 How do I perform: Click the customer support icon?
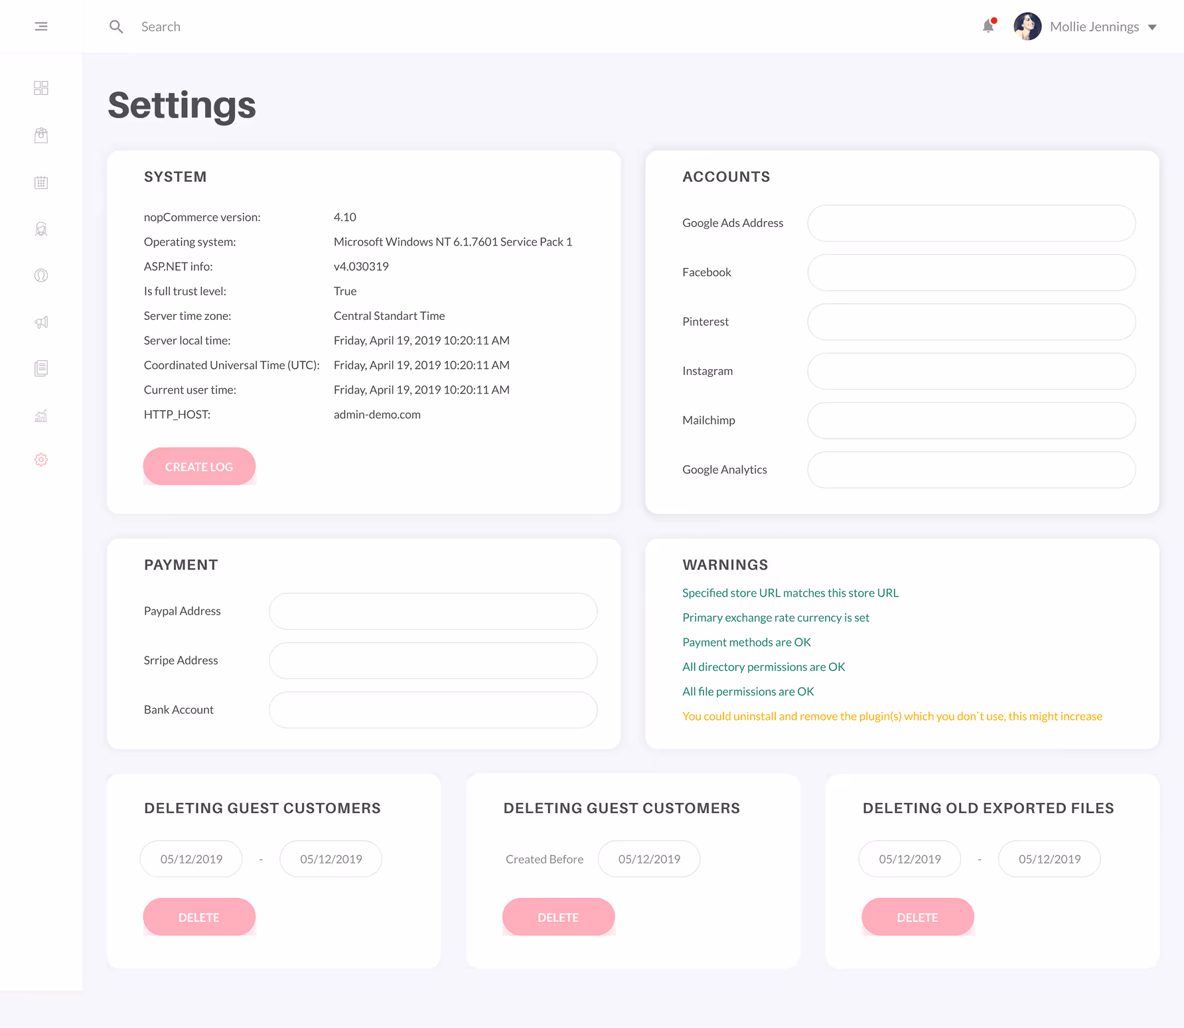[40, 229]
